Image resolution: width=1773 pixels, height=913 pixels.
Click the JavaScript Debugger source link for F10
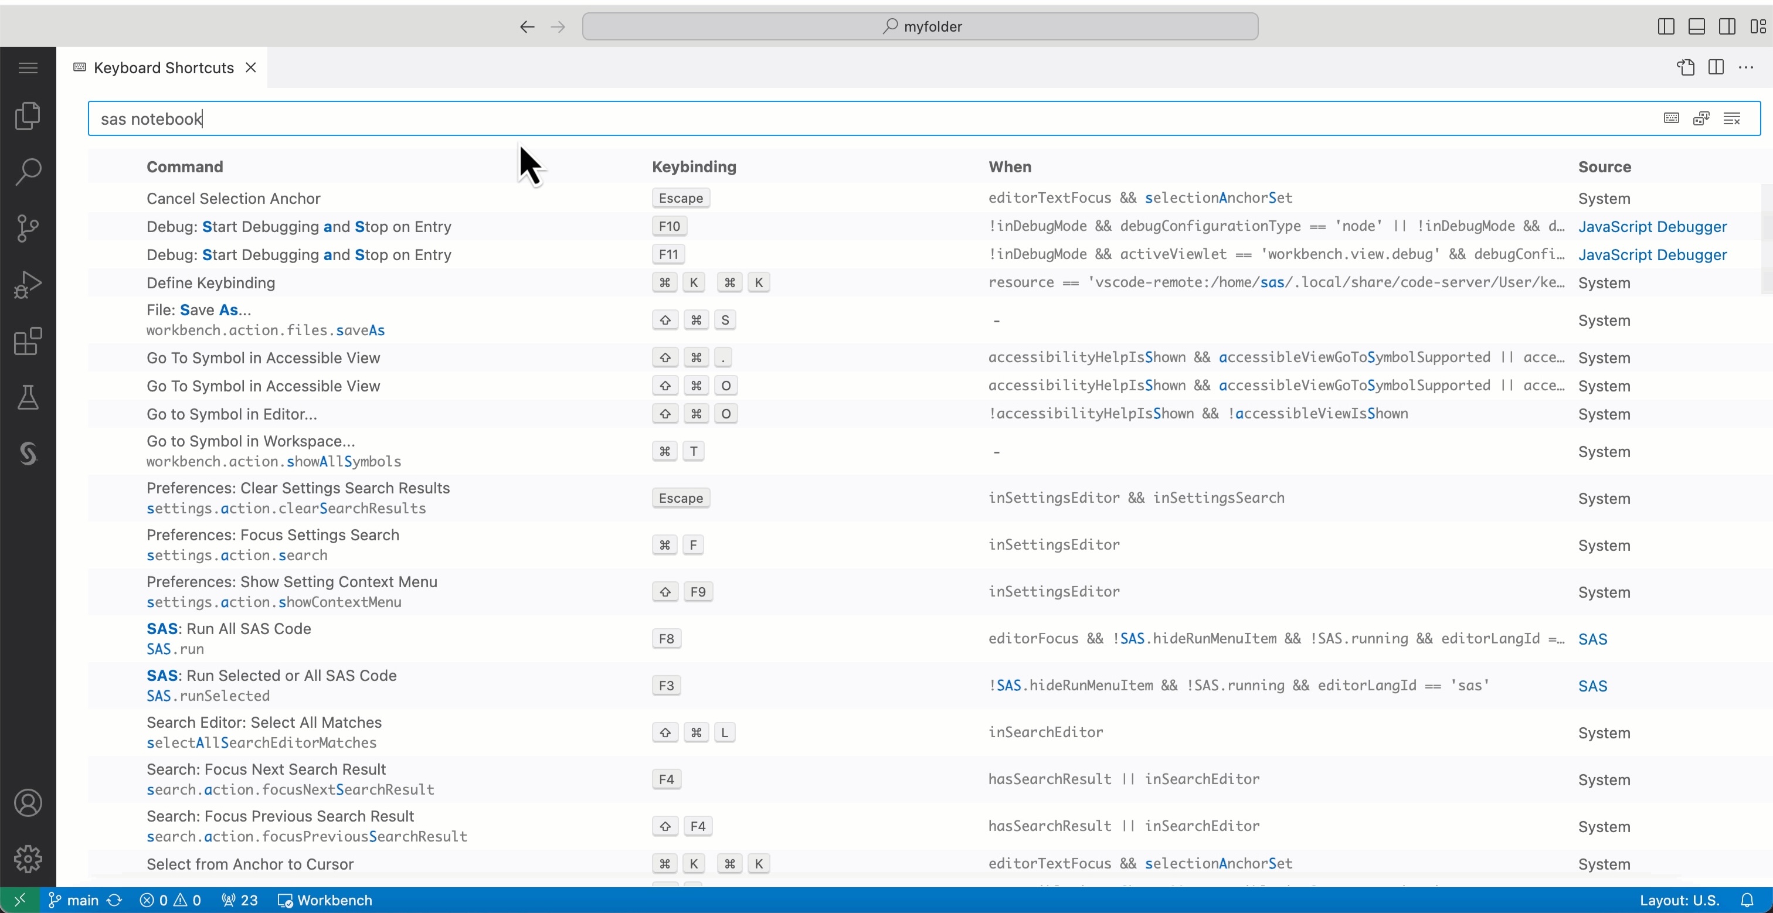1652,226
